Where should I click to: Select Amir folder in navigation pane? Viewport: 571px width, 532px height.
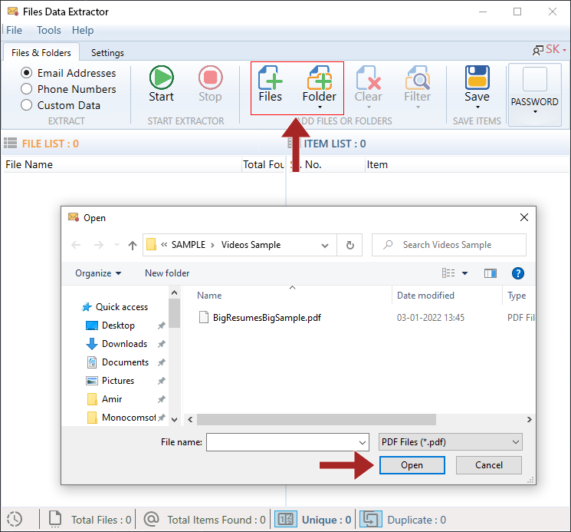[x=112, y=399]
